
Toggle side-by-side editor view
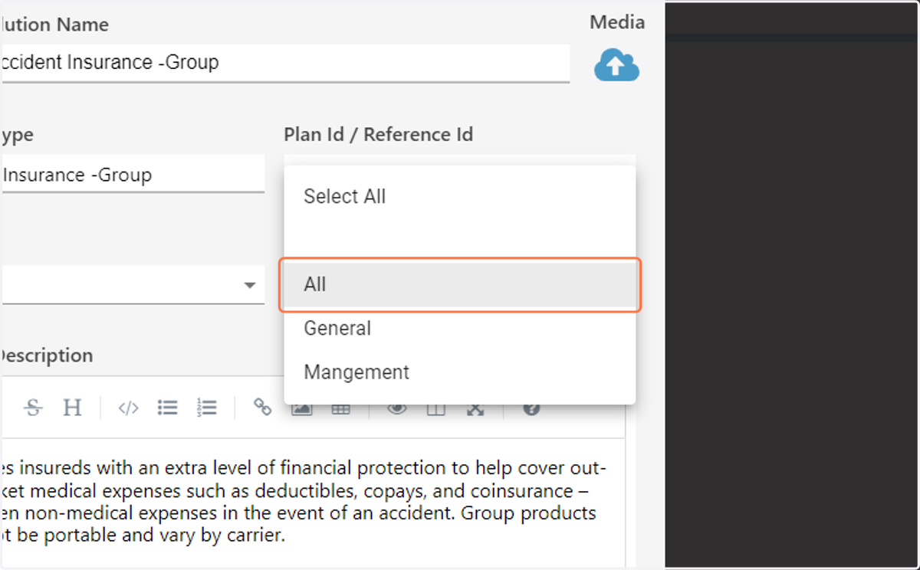pos(435,410)
